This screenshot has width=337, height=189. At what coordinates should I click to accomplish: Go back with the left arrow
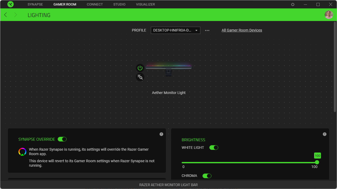click(x=6, y=15)
